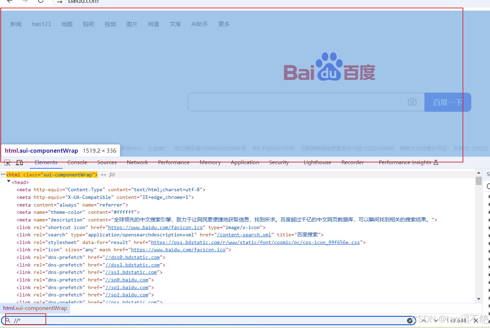Open the /content-search.xml href link
This screenshot has height=328, width=490.
[x=244, y=235]
